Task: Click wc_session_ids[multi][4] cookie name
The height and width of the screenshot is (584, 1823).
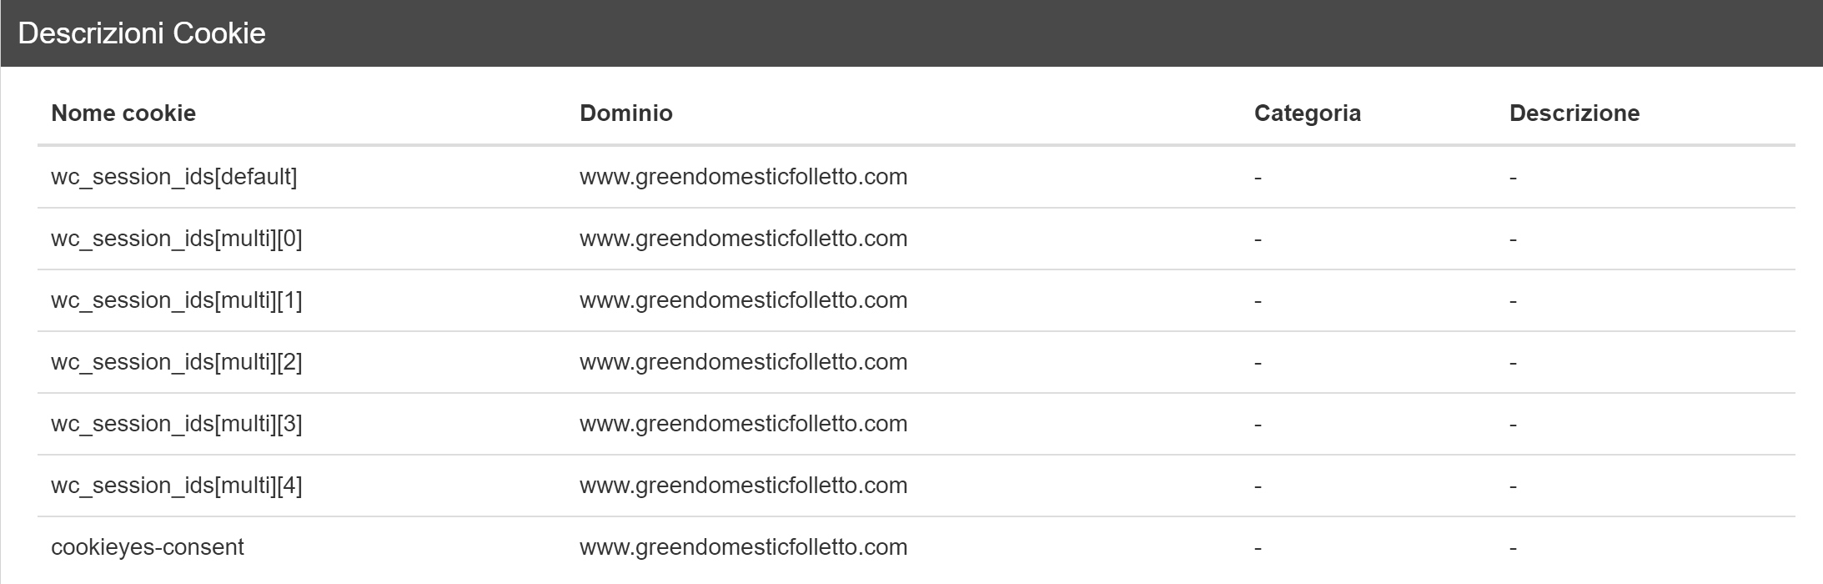Action: point(177,486)
